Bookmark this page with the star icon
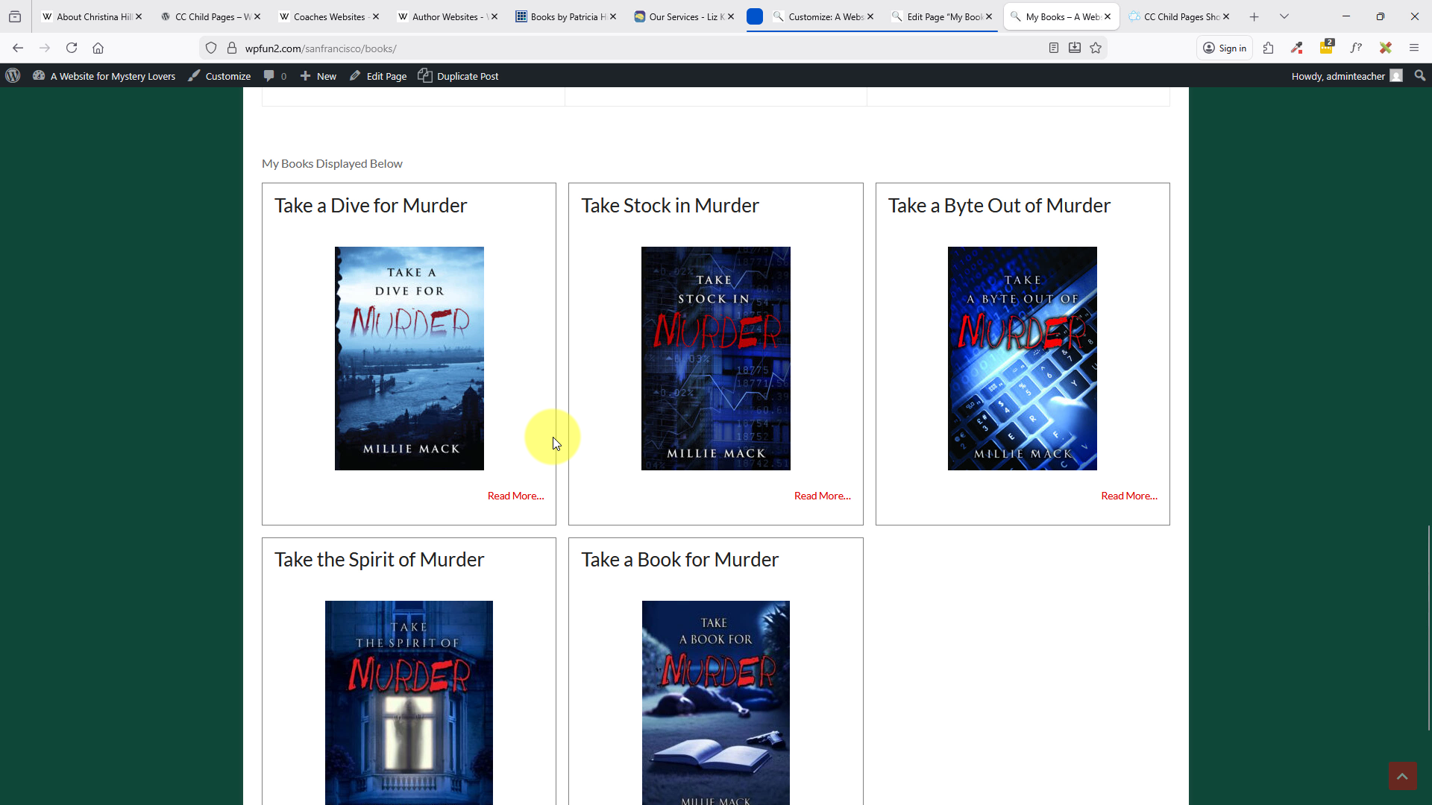1432x805 pixels. (1096, 48)
